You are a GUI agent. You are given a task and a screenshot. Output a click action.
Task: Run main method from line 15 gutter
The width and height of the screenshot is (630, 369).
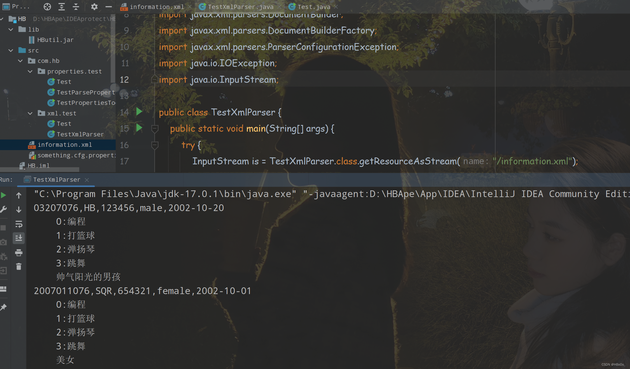coord(139,128)
